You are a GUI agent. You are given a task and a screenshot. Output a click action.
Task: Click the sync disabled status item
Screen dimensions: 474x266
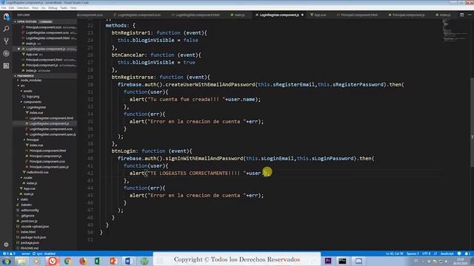pos(44,253)
